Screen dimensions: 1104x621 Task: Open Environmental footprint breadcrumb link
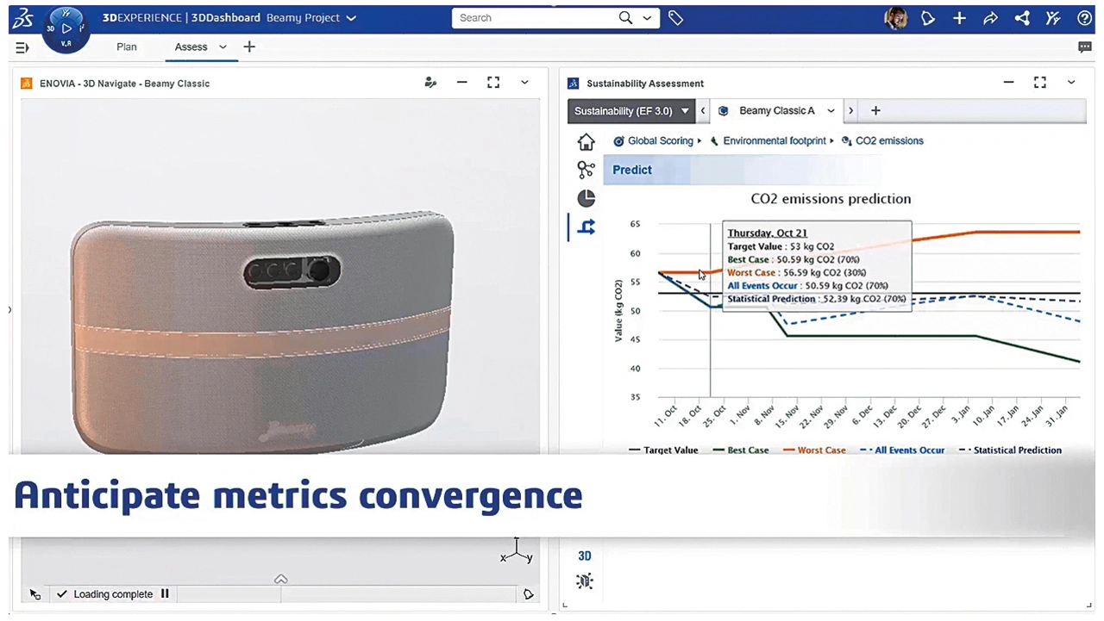pyautogui.click(x=774, y=140)
